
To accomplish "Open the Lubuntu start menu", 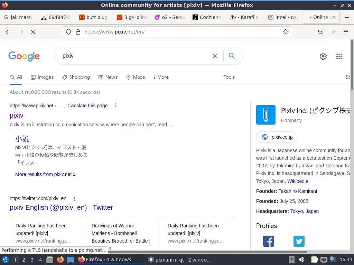I will click(6, 259).
